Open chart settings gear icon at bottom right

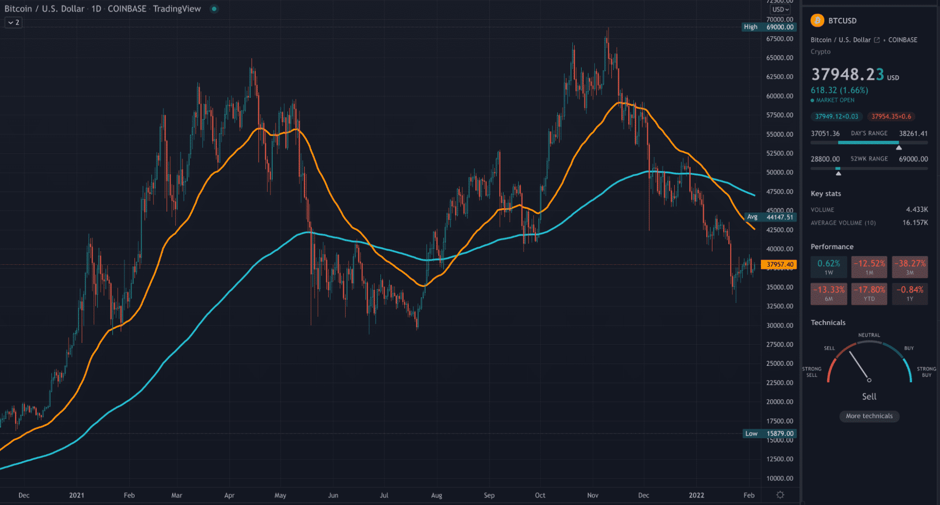point(780,495)
